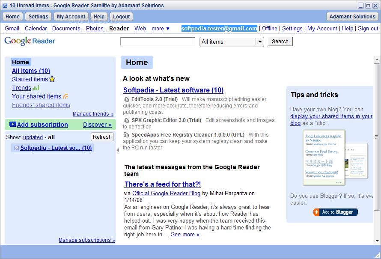
Task: Open the Settings toolbar button
Action: [39, 17]
